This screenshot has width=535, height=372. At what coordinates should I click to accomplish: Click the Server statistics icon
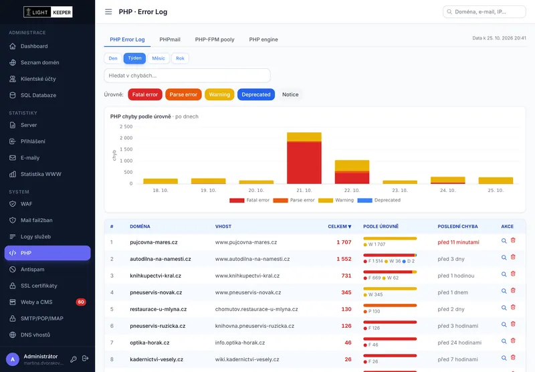pyautogui.click(x=13, y=125)
